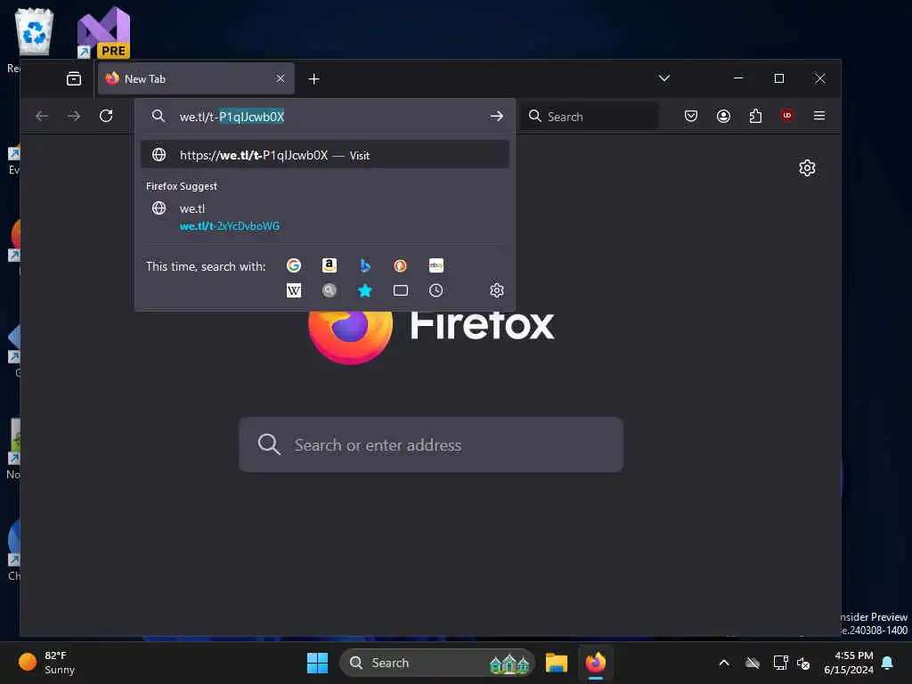Close the New Tab tab
The width and height of the screenshot is (912, 684).
point(281,78)
